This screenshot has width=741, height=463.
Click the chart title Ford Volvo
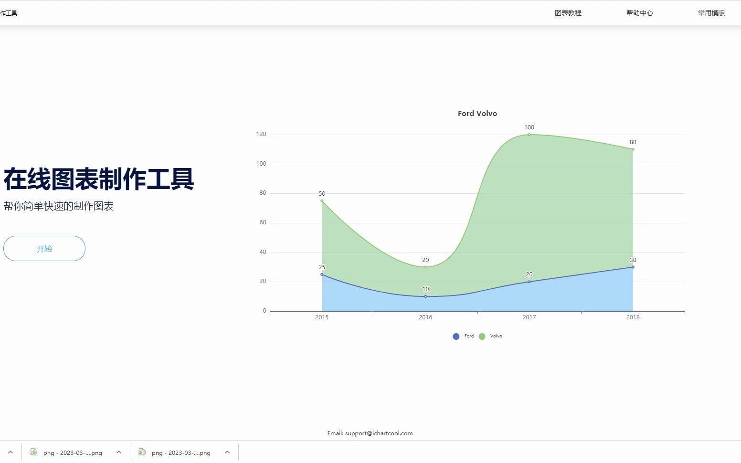point(477,113)
